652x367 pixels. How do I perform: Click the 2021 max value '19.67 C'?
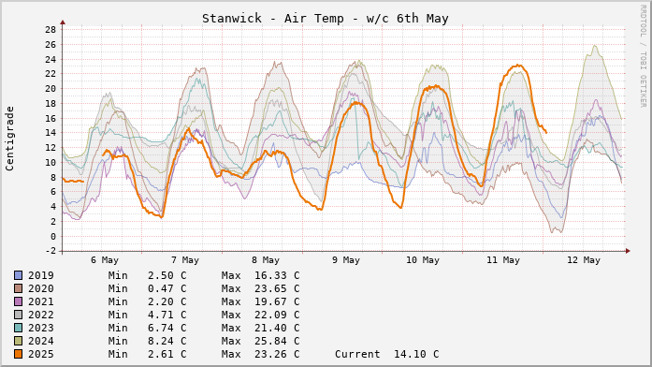(x=277, y=301)
